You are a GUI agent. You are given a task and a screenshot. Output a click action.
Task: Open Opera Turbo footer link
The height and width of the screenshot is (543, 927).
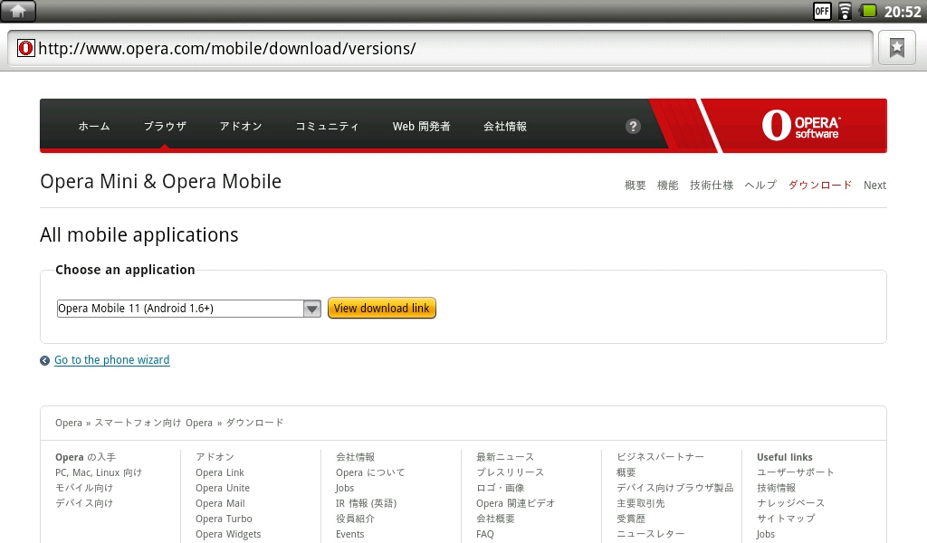tap(225, 519)
